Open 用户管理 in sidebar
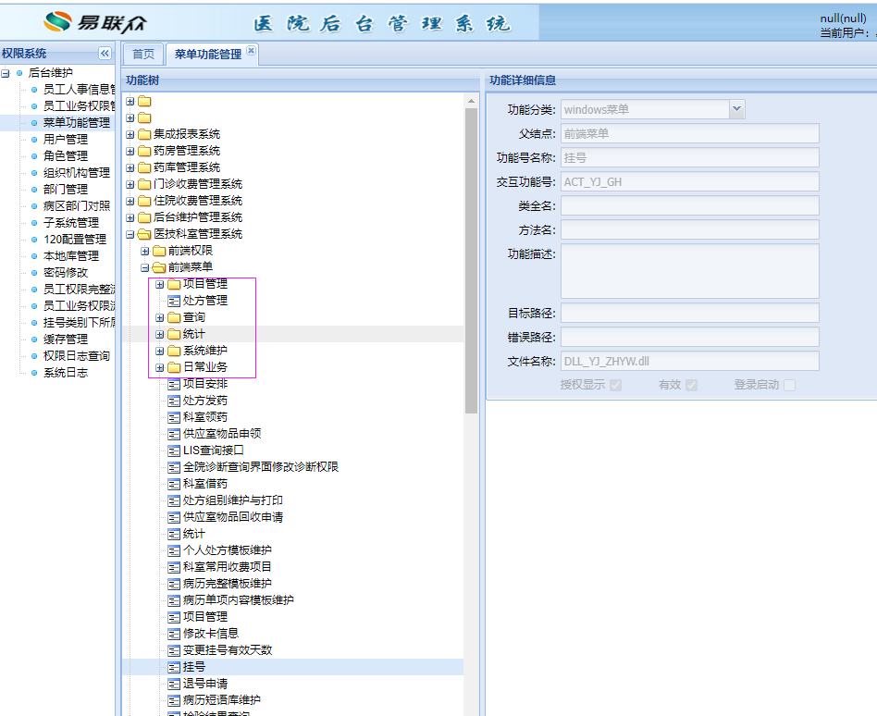 click(66, 140)
